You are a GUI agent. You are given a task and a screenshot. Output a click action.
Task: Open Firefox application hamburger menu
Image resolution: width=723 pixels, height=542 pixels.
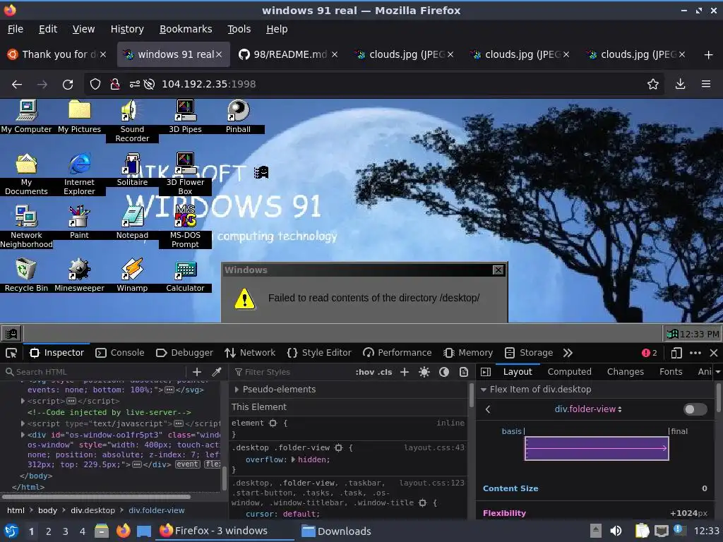pos(706,85)
